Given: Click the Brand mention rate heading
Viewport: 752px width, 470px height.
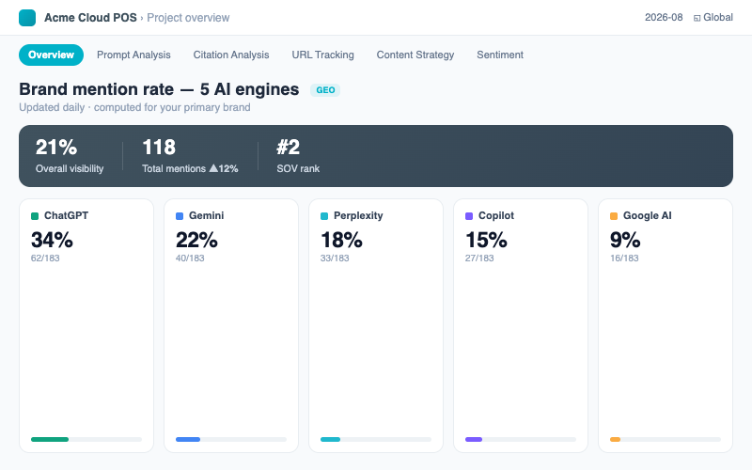Looking at the screenshot, I should click(x=159, y=89).
